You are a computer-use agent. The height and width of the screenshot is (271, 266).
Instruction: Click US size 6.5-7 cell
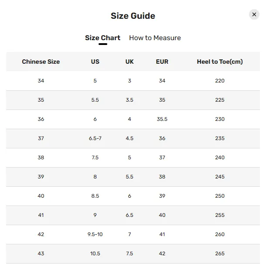95,138
